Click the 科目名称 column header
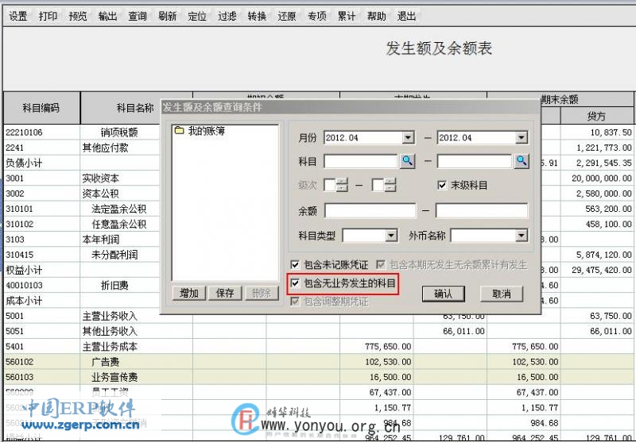 click(x=135, y=108)
